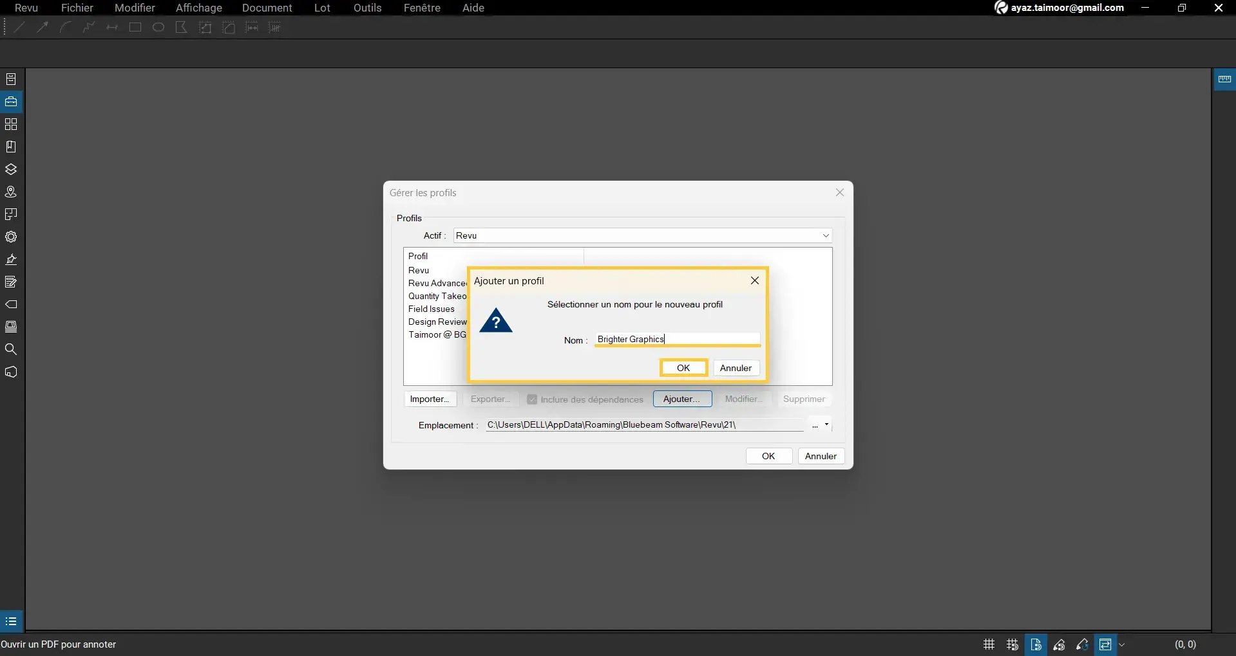Toggle snap to grid in status bar

coord(1012,644)
